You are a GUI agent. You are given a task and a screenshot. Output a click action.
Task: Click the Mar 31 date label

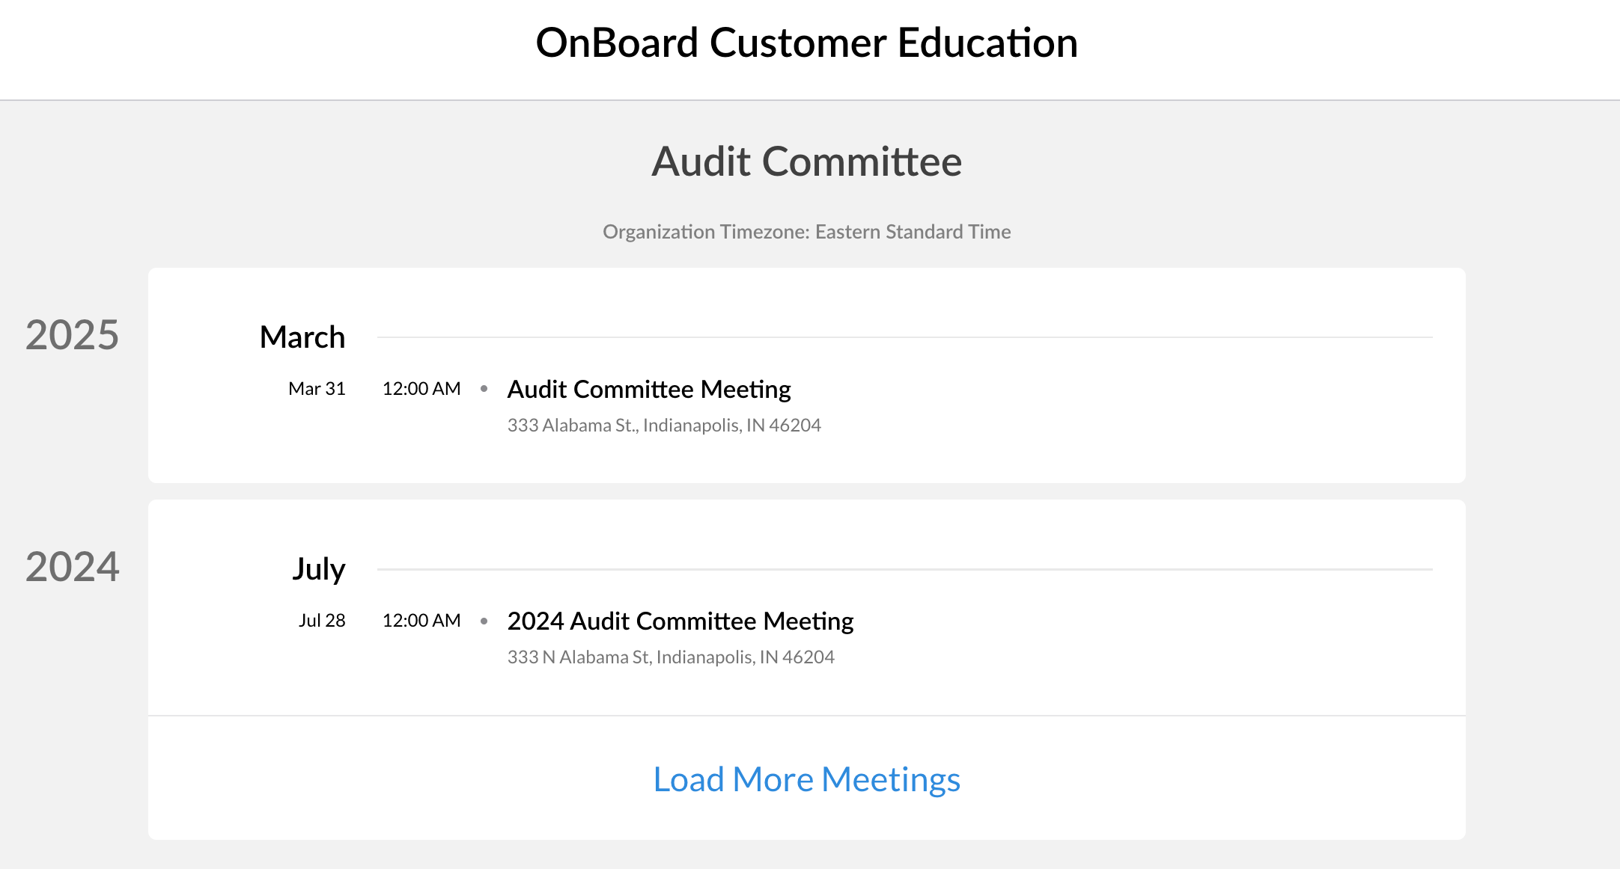coord(317,389)
